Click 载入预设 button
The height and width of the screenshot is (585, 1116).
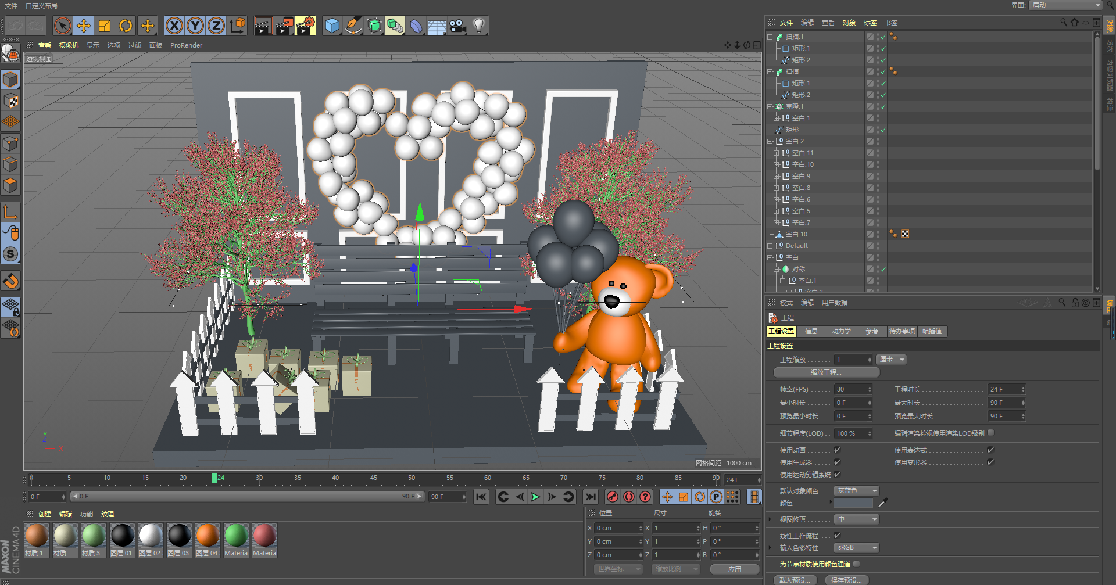pyautogui.click(x=795, y=580)
